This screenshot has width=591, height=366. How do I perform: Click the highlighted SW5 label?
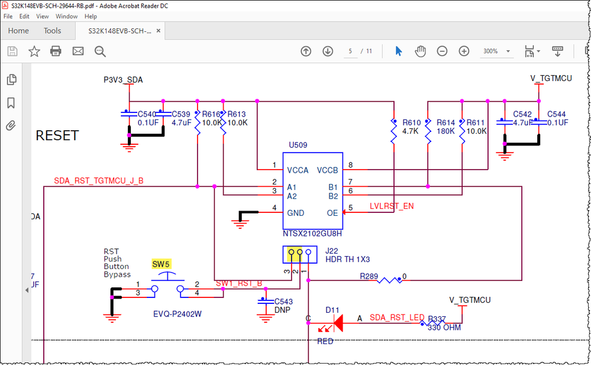click(161, 264)
